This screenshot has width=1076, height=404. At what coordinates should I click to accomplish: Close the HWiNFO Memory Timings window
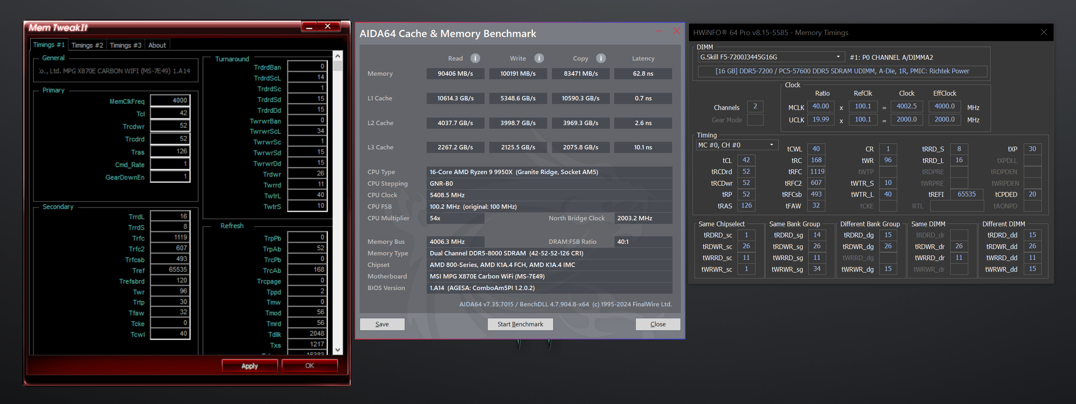[x=1043, y=32]
